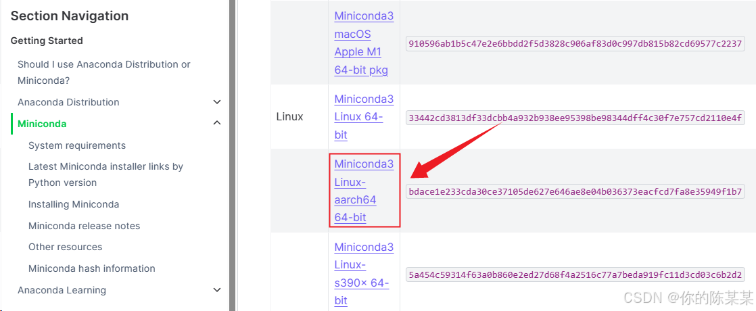Download Miniconda3 macOS Apple M1 64-bit pkg
756x311 pixels.
[x=364, y=43]
